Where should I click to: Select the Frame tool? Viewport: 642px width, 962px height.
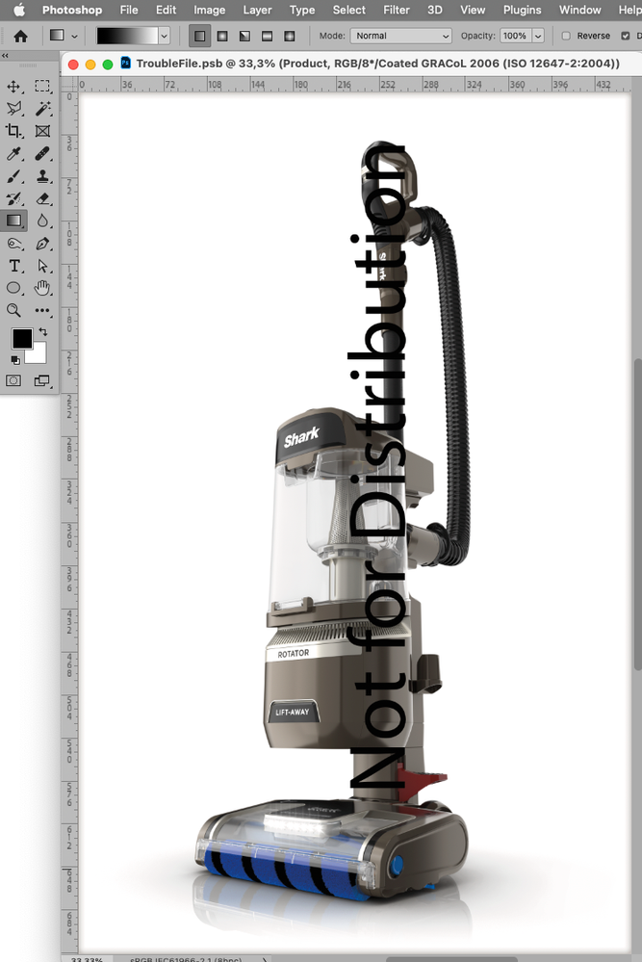42,131
